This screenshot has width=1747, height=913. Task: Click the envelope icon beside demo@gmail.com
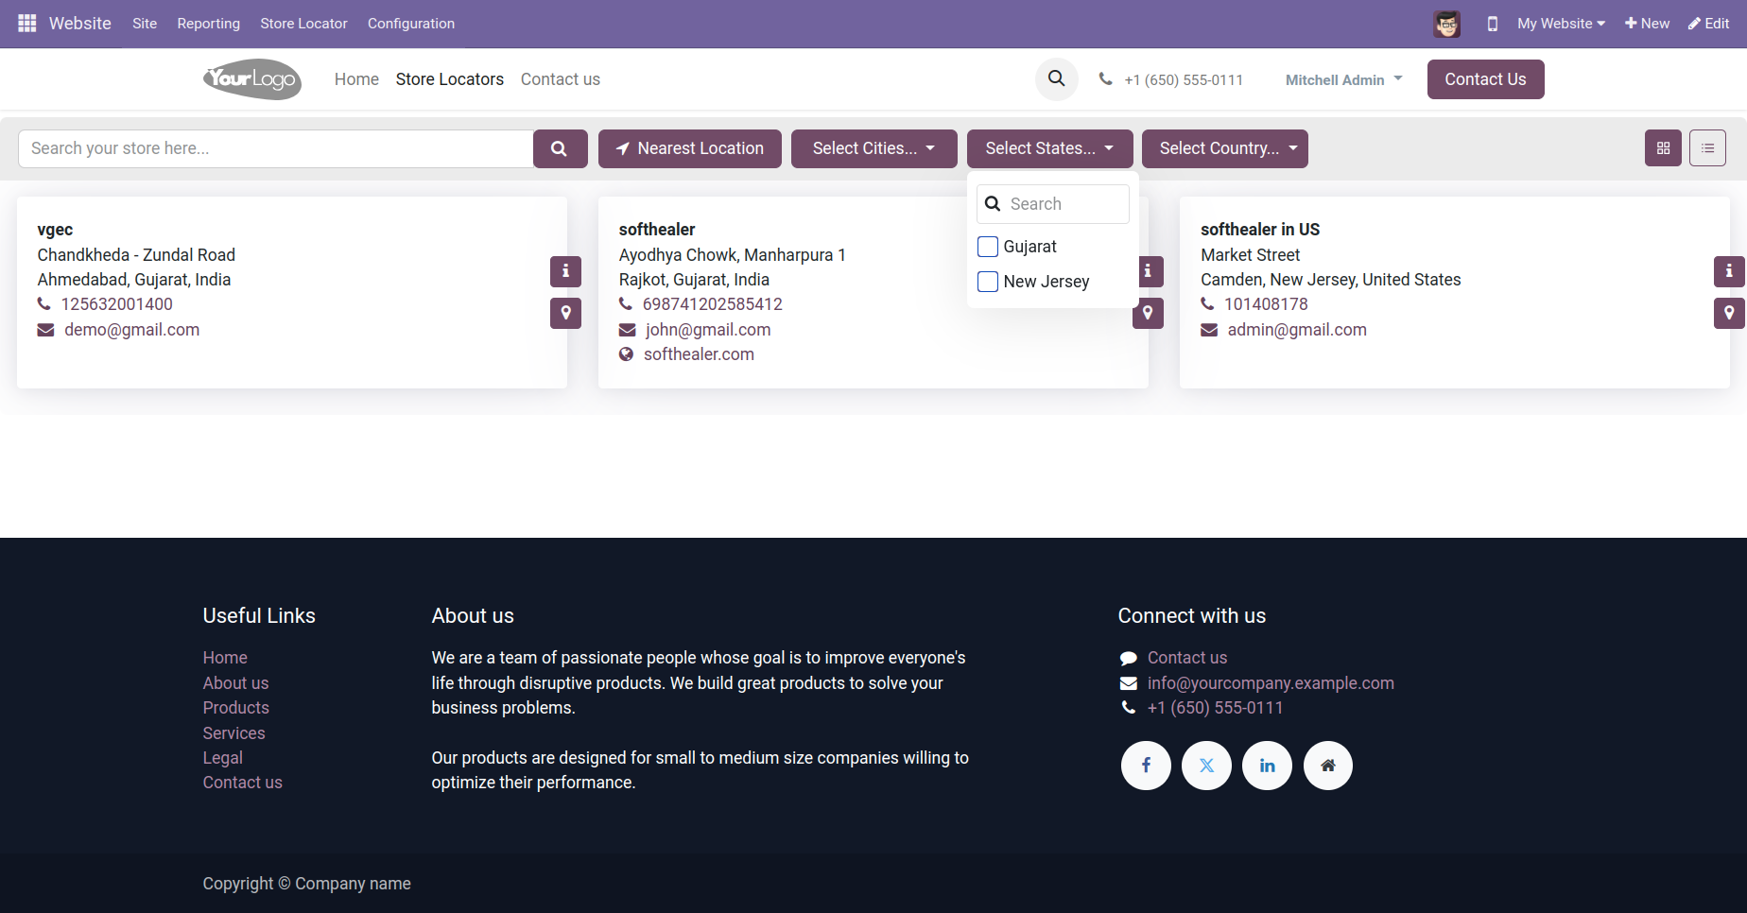click(x=45, y=330)
